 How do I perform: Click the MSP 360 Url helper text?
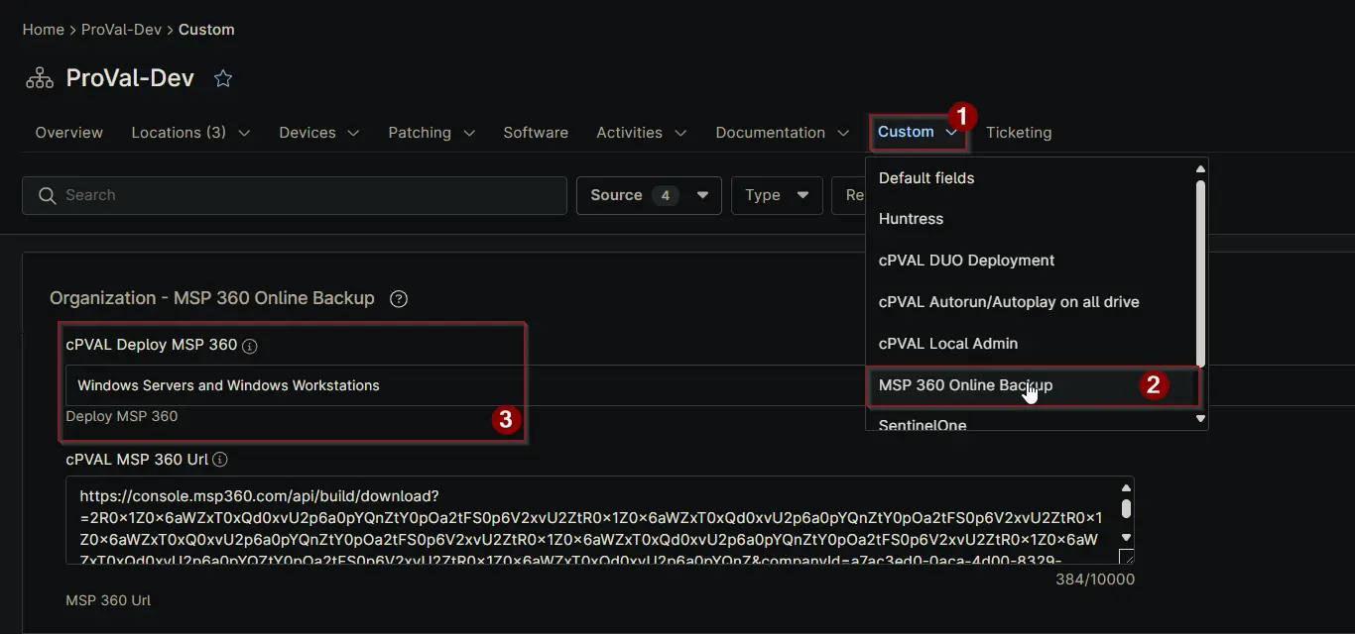108,600
